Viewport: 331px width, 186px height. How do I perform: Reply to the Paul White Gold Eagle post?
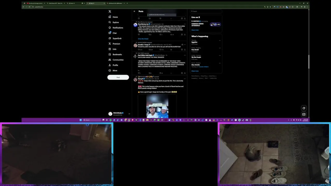(139, 73)
